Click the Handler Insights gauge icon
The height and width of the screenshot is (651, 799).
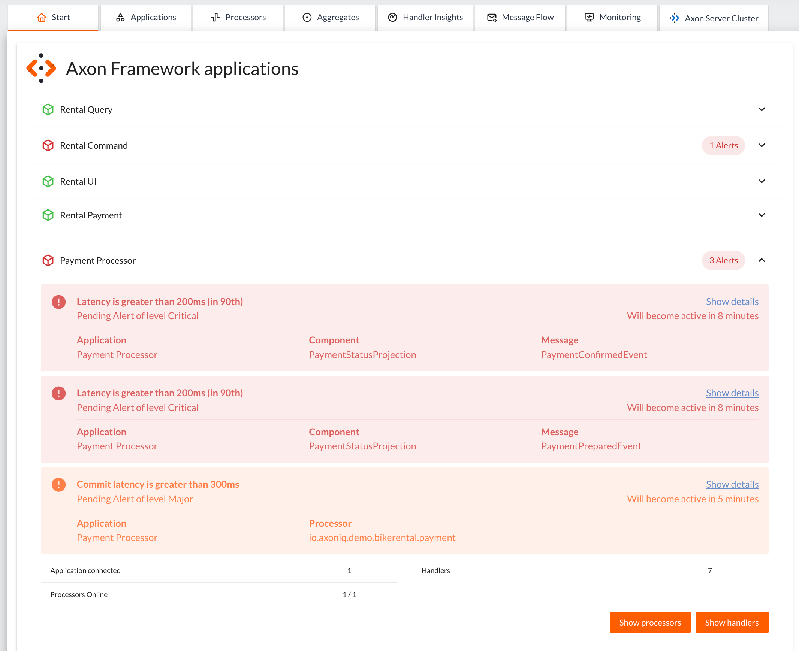392,18
